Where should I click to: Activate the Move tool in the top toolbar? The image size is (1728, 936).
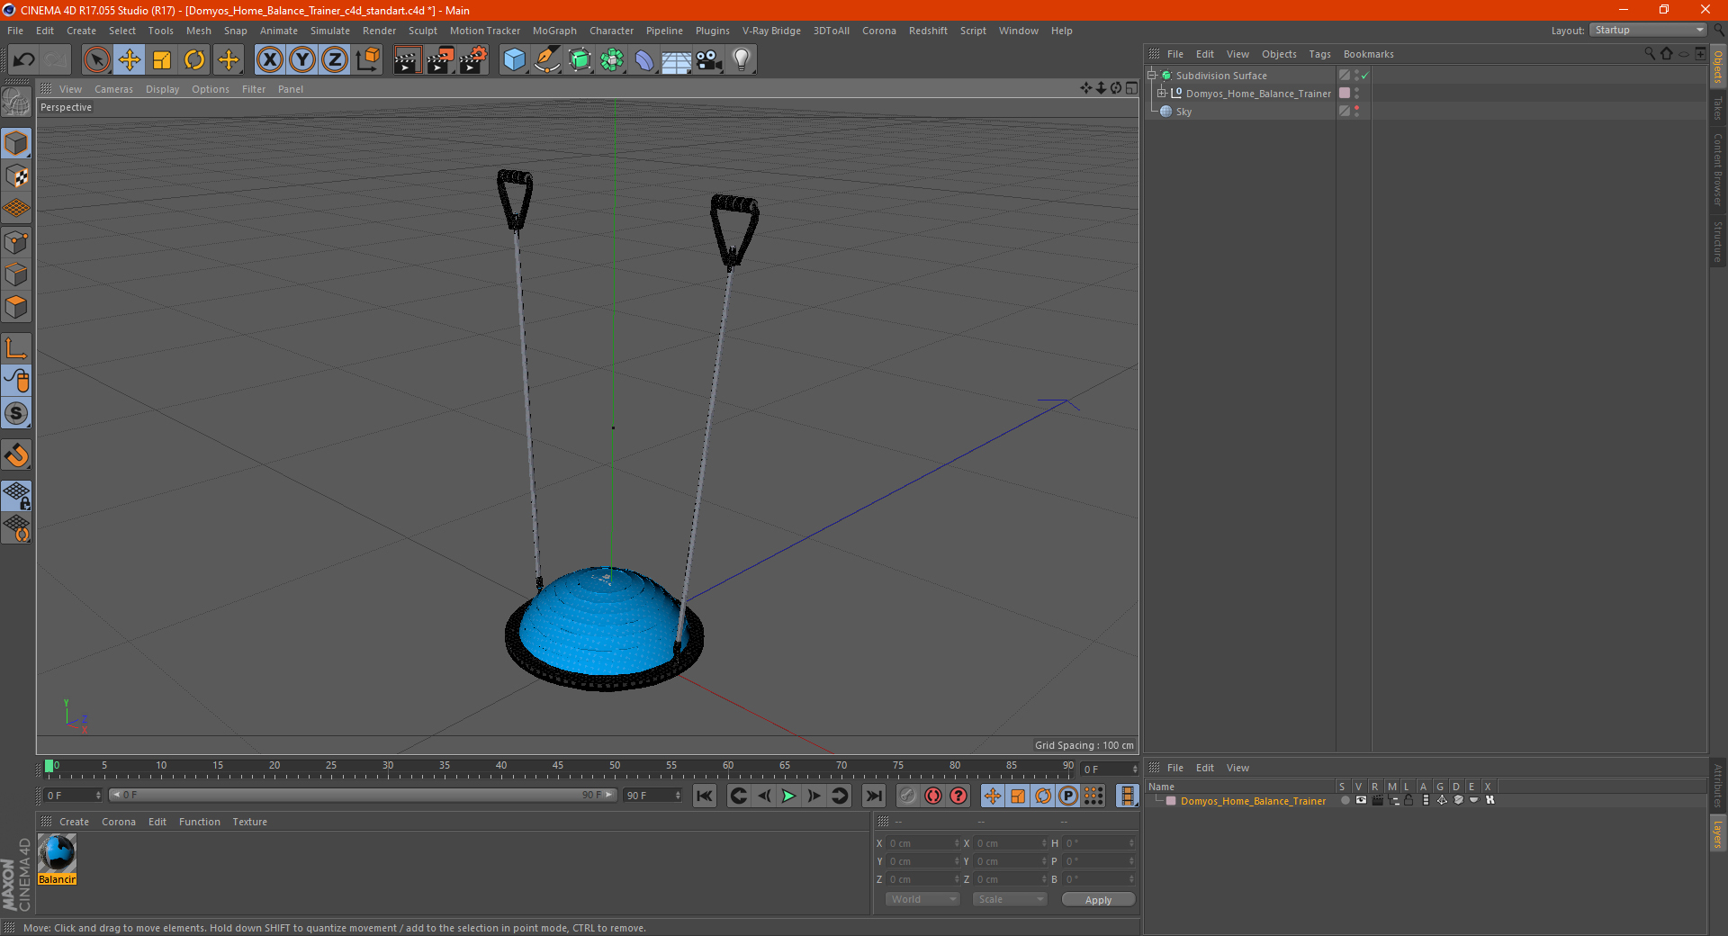130,60
